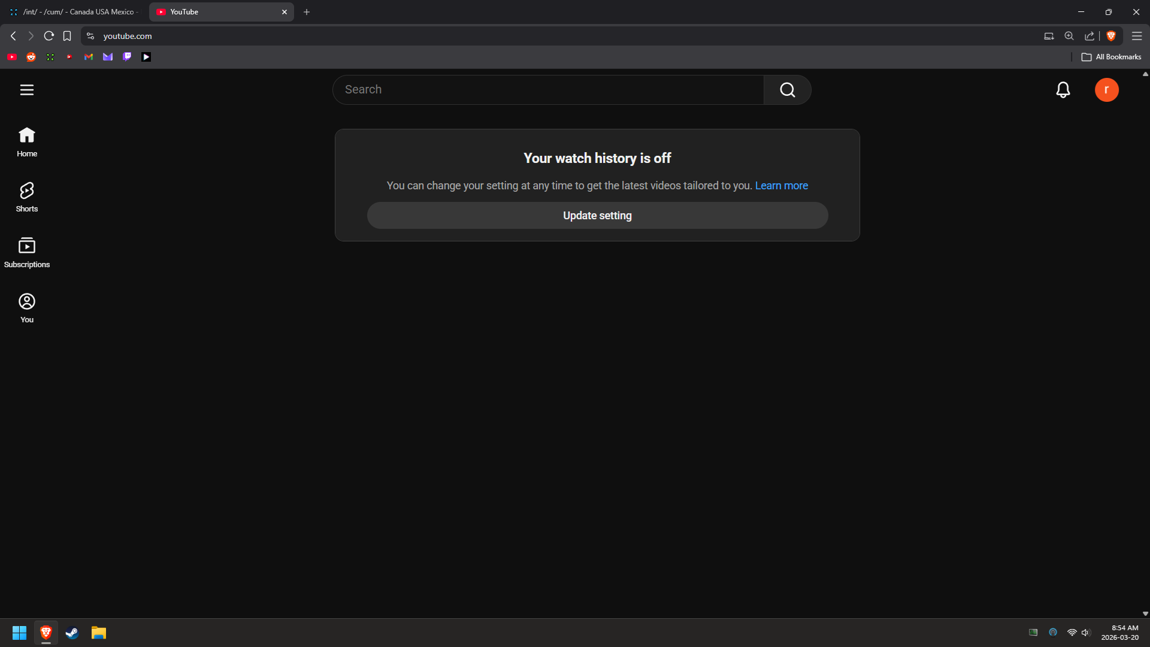Open the Reddit bookmark
The image size is (1150, 647).
(31, 57)
